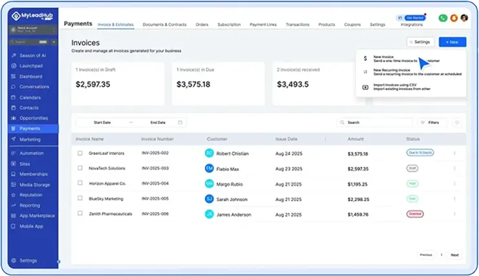479x276 pixels.
Task: Switch to Coupons tab
Action: tap(352, 25)
